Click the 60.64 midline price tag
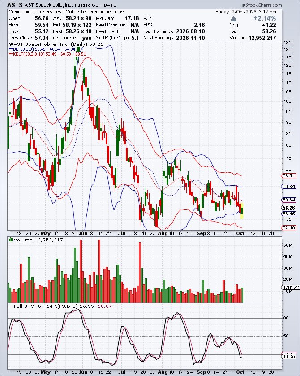This screenshot has height=376, width=300. [x=289, y=200]
